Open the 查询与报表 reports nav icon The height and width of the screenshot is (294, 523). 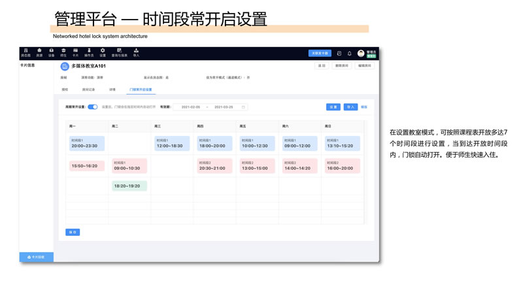pyautogui.click(x=120, y=53)
